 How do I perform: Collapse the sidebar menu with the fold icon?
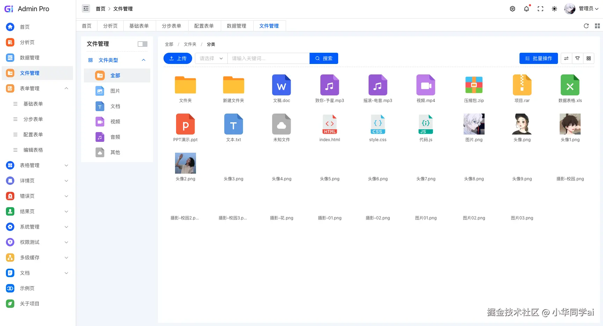pos(86,9)
